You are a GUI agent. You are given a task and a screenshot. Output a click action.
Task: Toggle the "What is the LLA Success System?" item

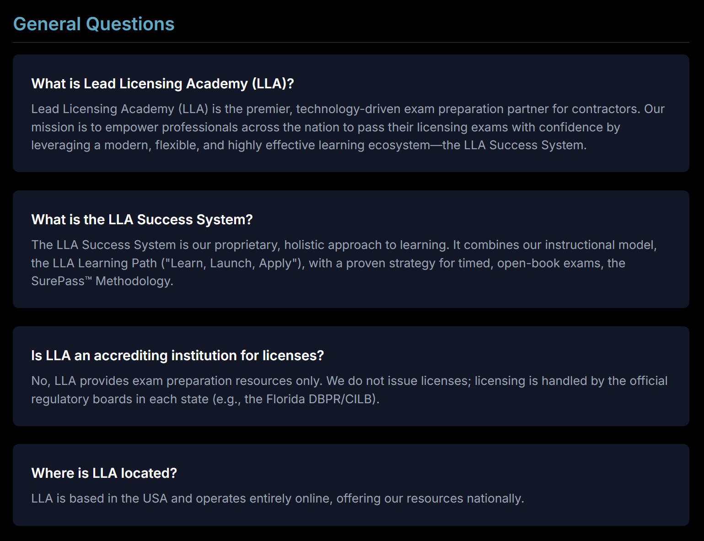[142, 220]
